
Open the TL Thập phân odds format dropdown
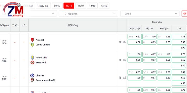89,14
